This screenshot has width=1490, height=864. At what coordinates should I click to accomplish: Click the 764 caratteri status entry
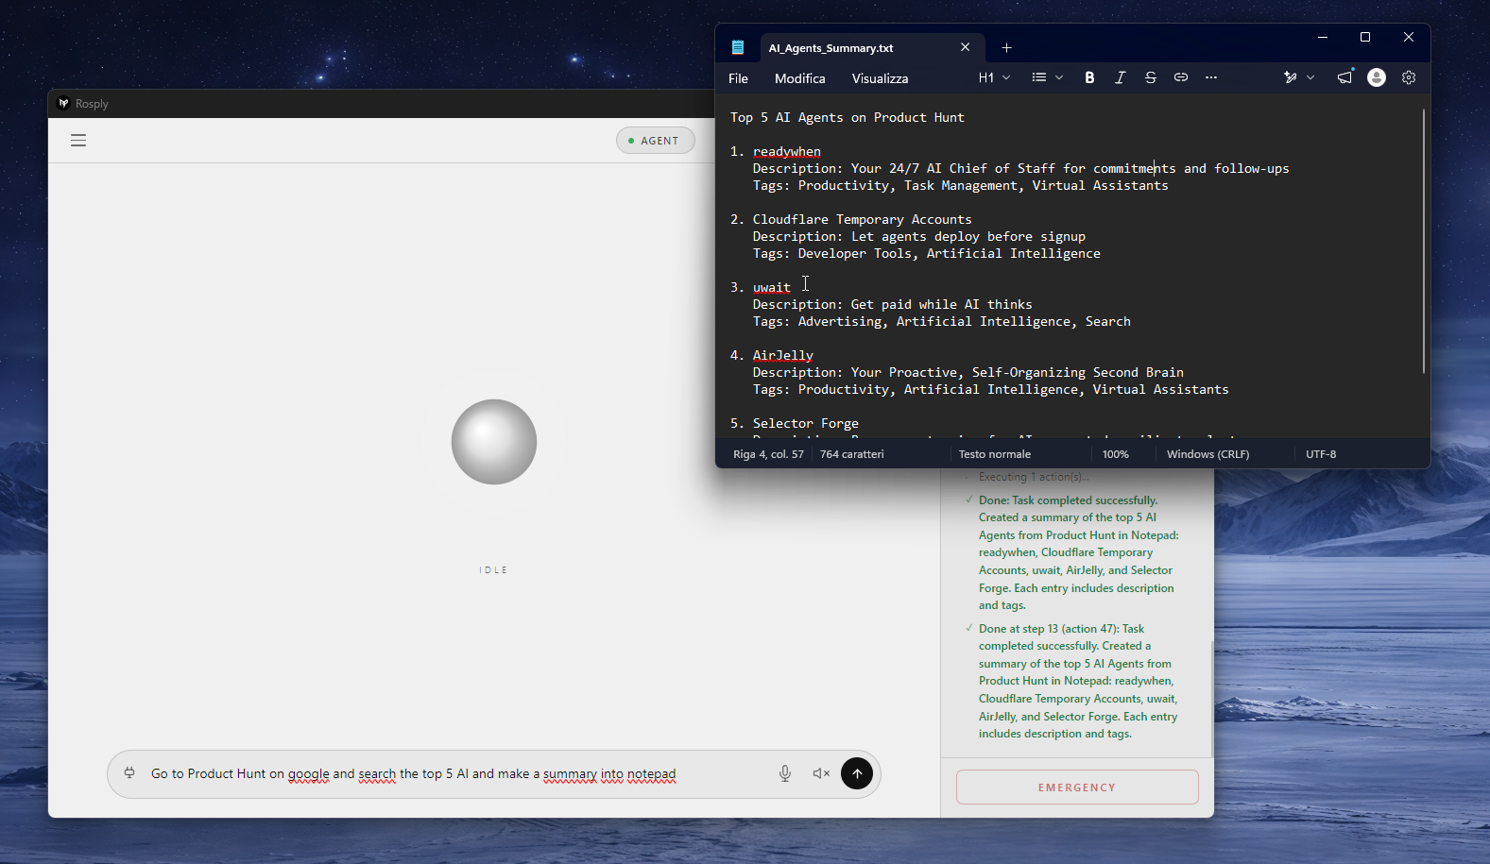pyautogui.click(x=852, y=454)
